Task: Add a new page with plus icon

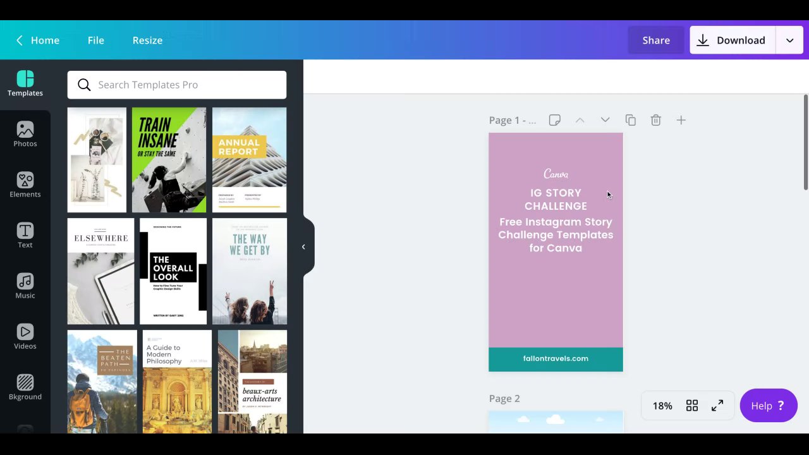Action: tap(681, 120)
